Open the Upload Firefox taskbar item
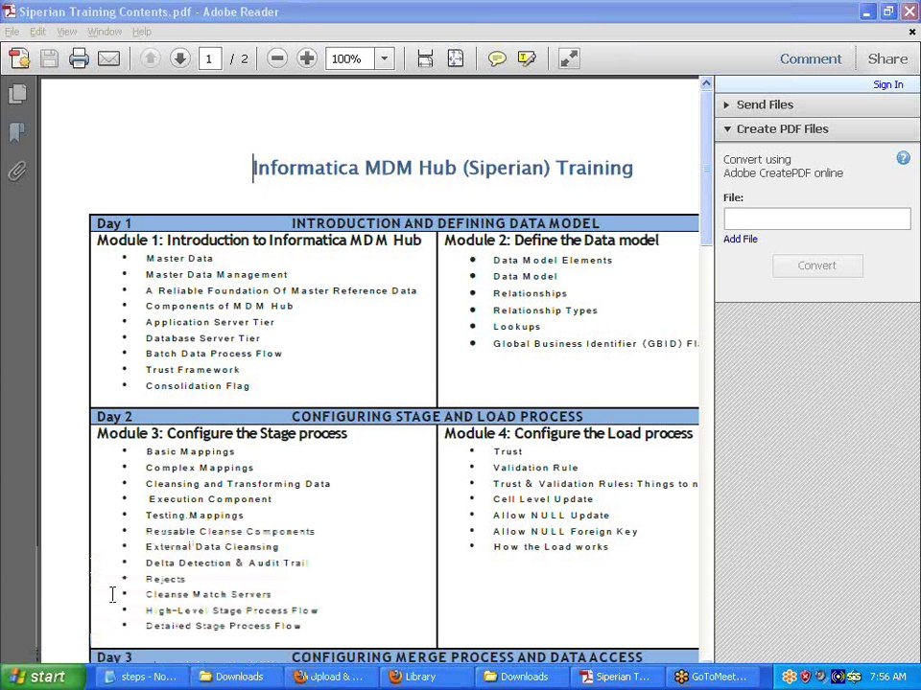The image size is (921, 690). click(329, 677)
